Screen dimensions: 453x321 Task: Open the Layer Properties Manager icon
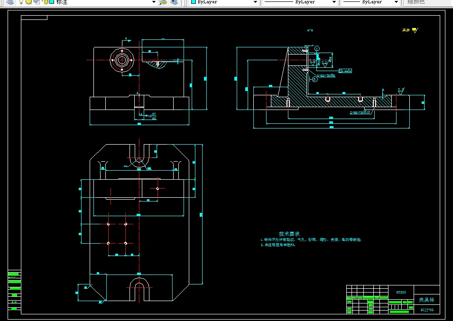pos(10,2)
